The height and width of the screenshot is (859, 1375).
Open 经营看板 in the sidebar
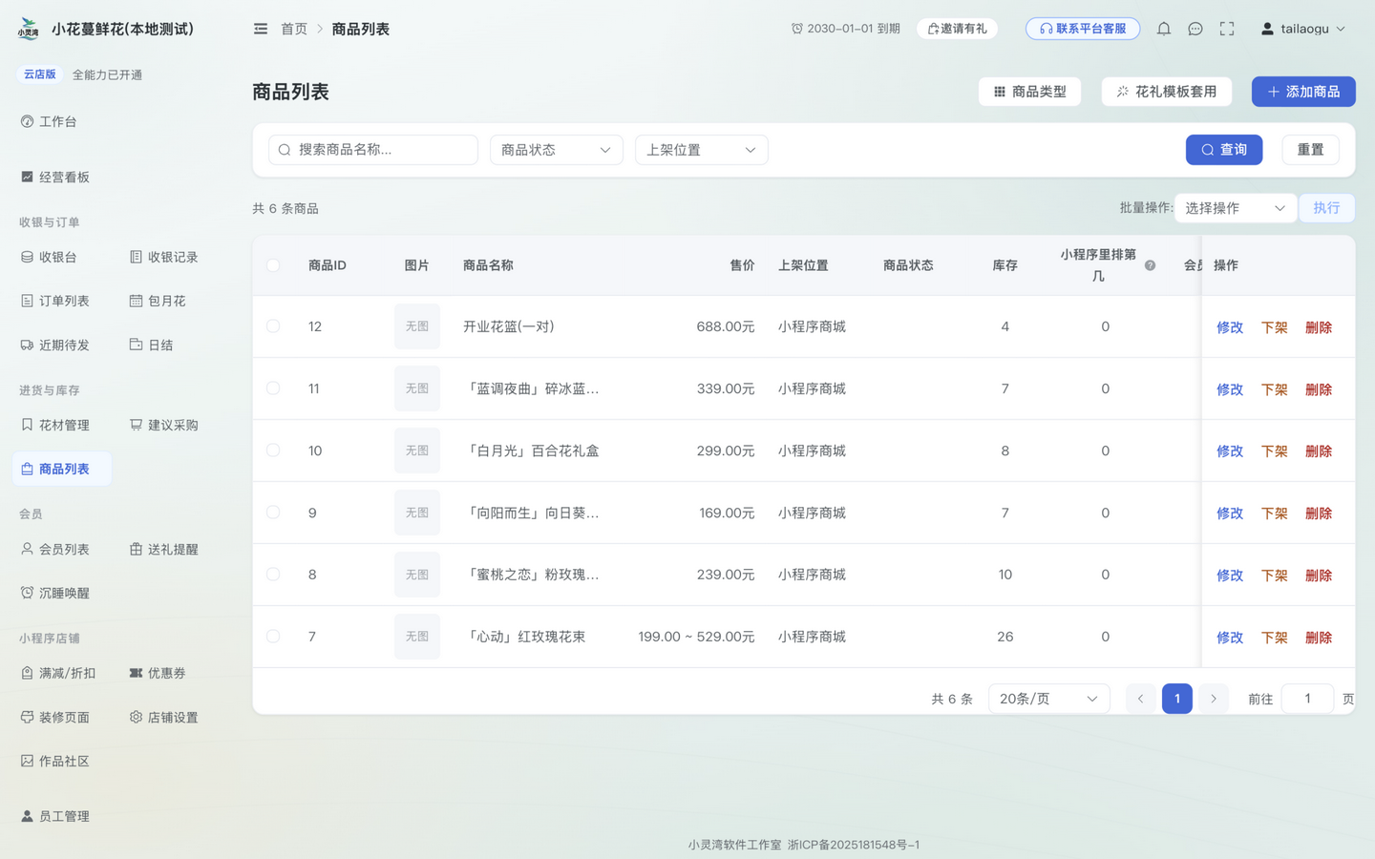(55, 177)
